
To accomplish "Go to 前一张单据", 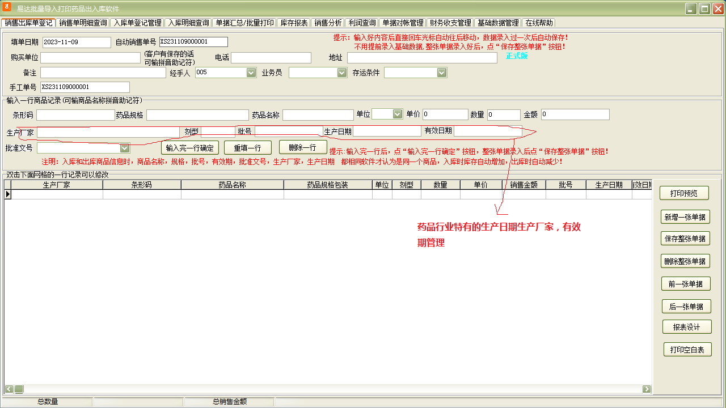I will pyautogui.click(x=686, y=284).
